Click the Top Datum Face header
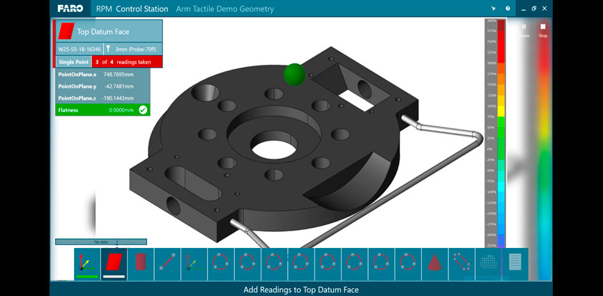This screenshot has width=603, height=296. coord(109,31)
